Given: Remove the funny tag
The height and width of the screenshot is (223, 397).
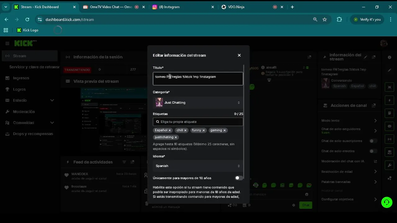Looking at the screenshot, I should (204, 130).
